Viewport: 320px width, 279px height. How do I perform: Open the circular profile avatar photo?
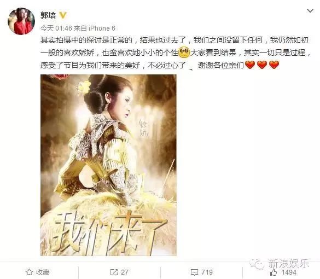point(21,21)
